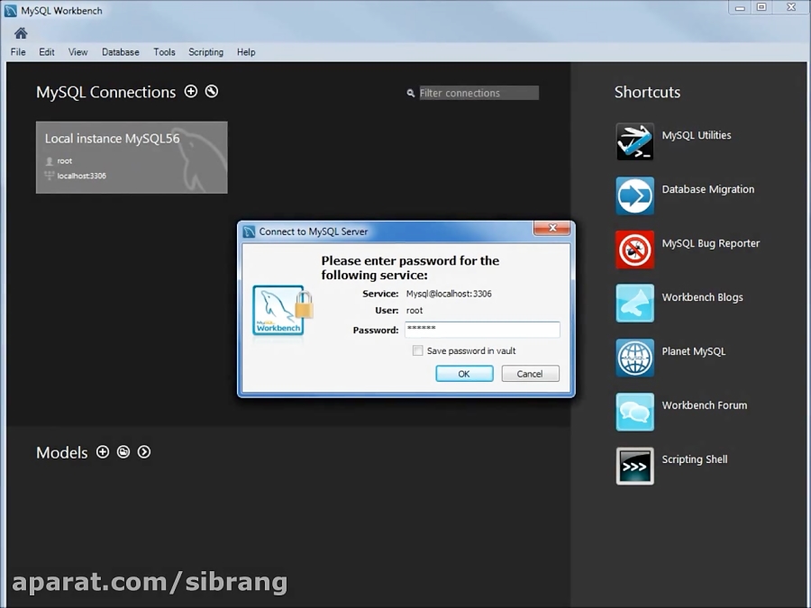Launch the Scripting Shell icon
Image resolution: width=811 pixels, height=608 pixels.
(x=634, y=466)
